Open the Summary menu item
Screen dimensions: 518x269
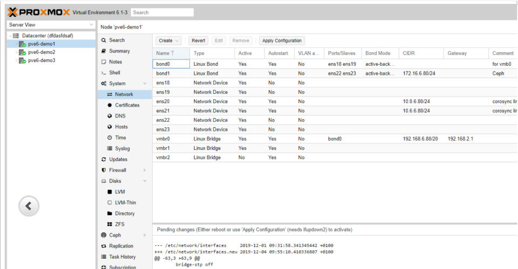125,51
